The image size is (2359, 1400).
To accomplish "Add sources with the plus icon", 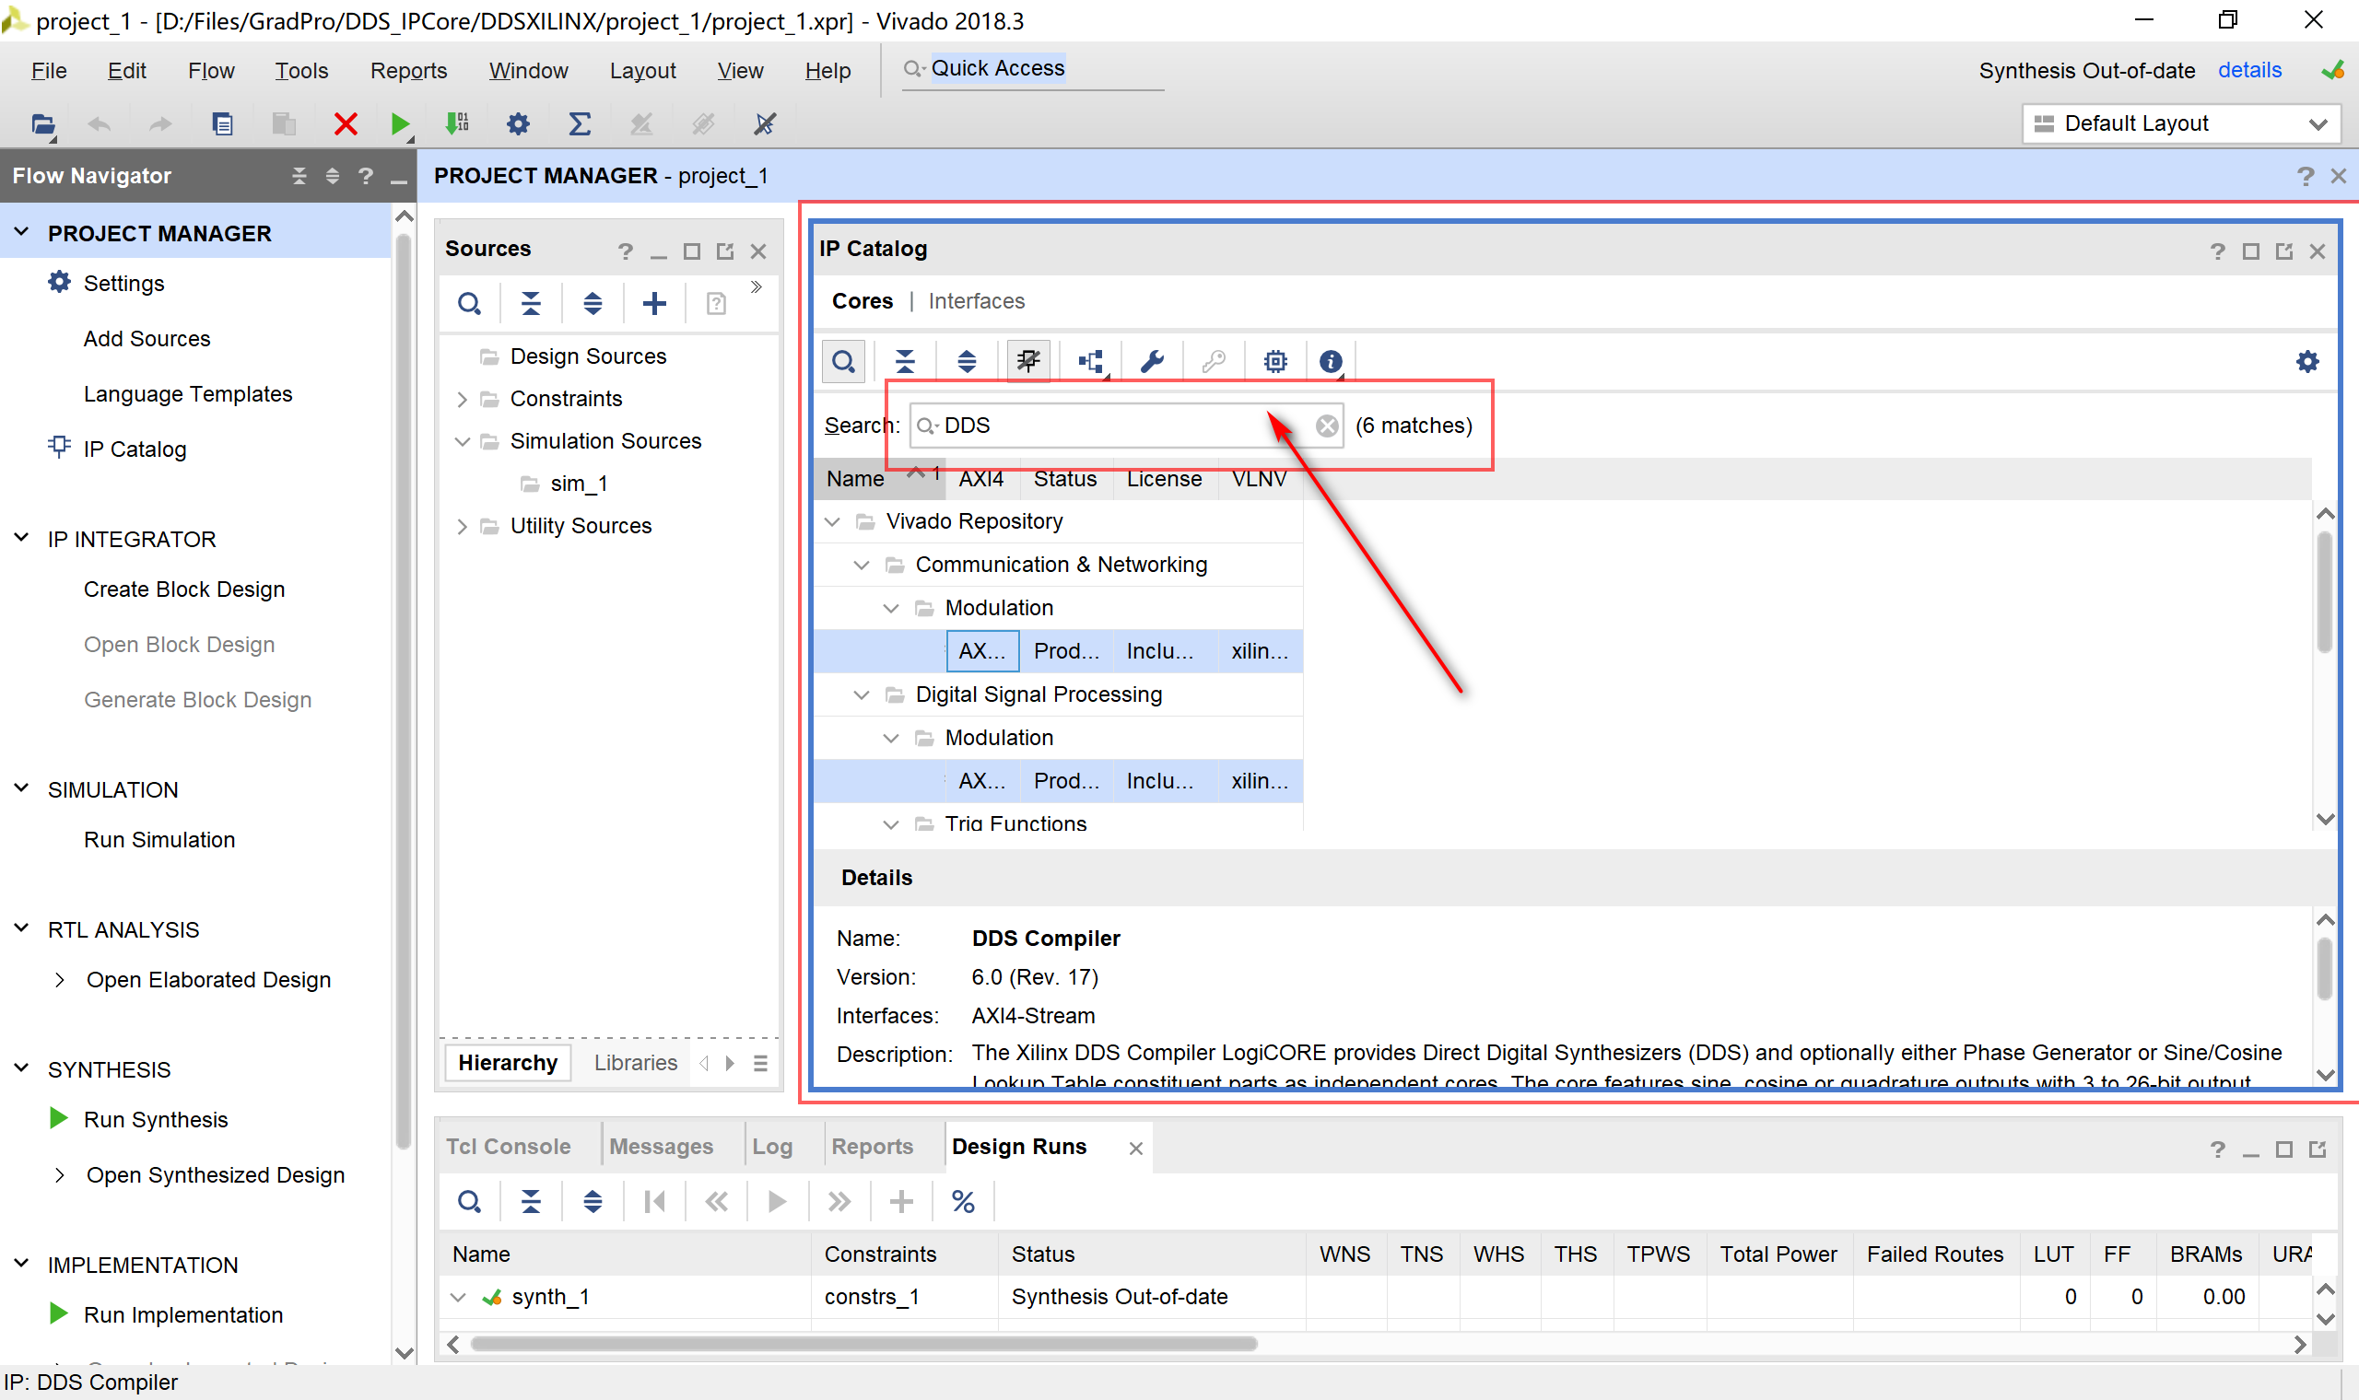I will click(x=654, y=304).
